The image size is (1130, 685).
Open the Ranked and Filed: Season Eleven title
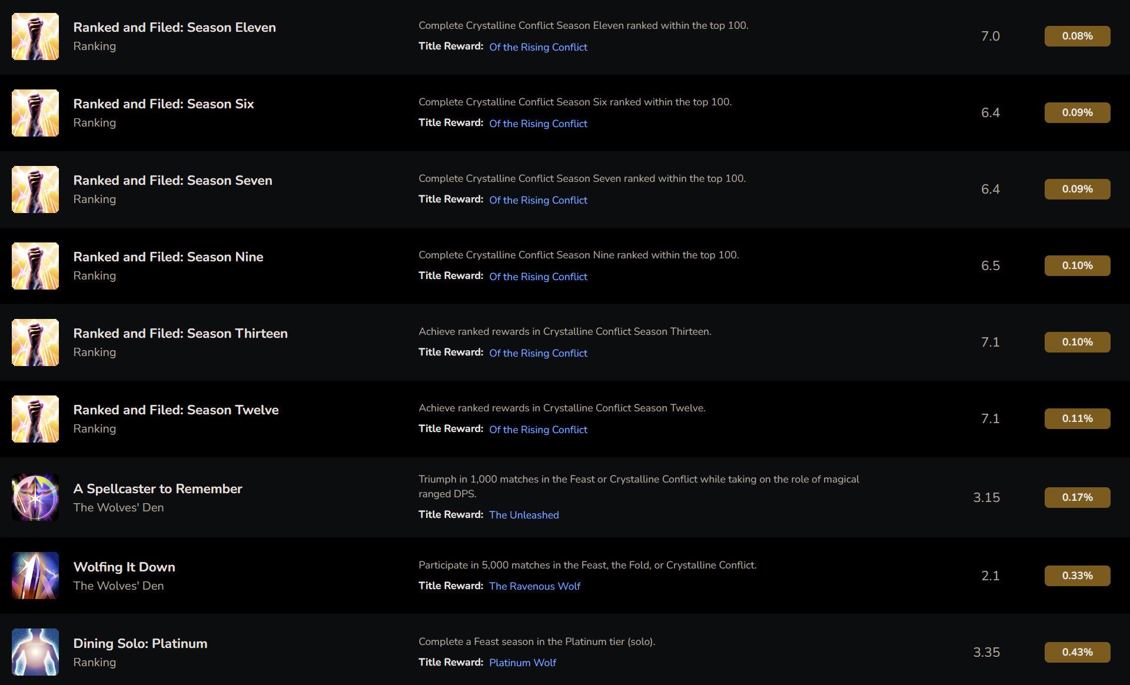(x=174, y=27)
